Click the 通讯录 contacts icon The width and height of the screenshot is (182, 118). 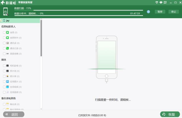point(8,43)
